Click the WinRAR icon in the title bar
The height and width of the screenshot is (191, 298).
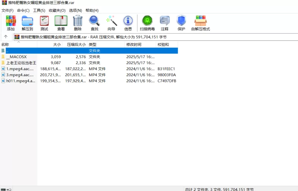4,3
